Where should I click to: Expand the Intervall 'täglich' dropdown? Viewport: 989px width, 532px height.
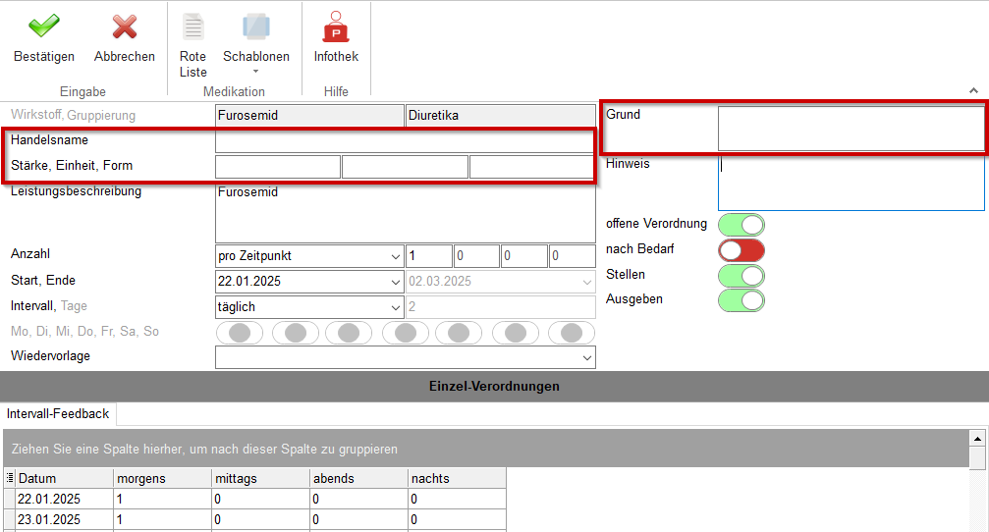click(x=394, y=307)
